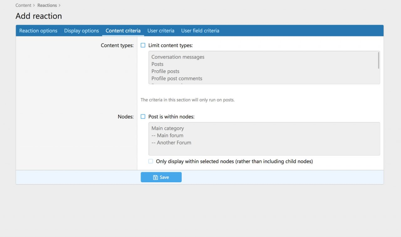Screen dimensions: 401x237
Task: Click the floppy disk icon on Save
Action: coord(155,178)
